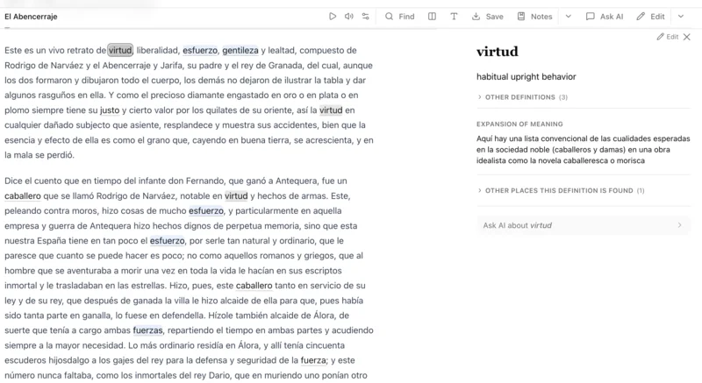Click fuerza after 'seguridad de la'

[x=313, y=360]
